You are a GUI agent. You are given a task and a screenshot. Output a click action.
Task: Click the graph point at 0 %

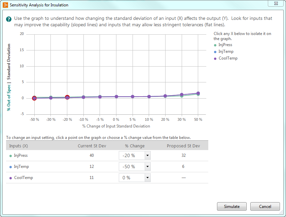coord(116,97)
